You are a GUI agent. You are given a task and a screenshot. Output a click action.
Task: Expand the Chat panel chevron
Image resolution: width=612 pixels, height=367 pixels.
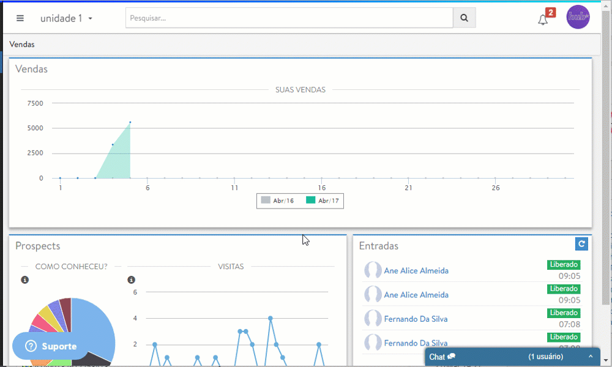(591, 357)
